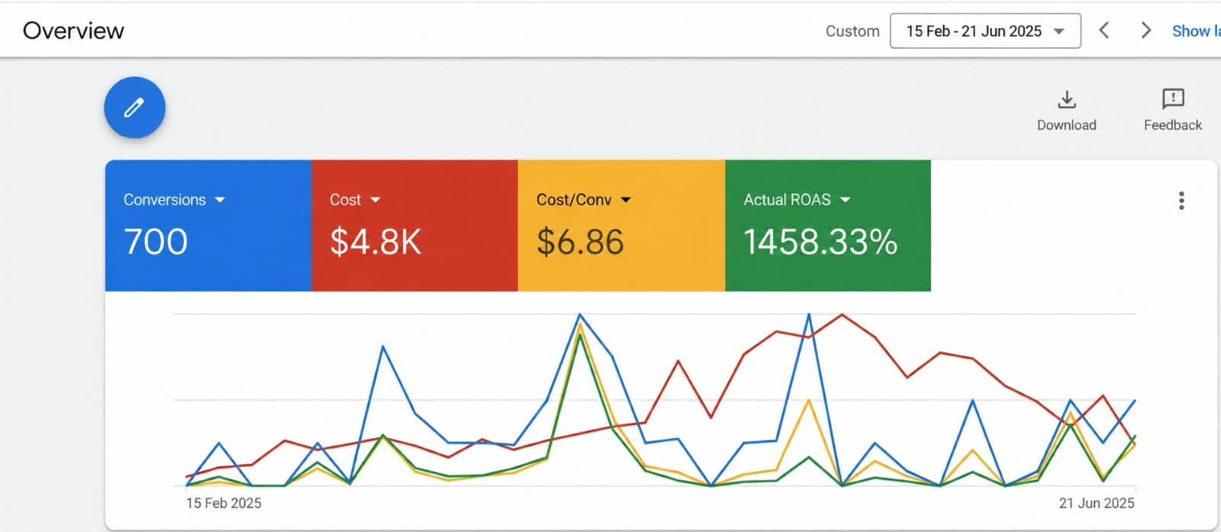Expand the Cost/Conv metric dropdown
The width and height of the screenshot is (1221, 532).
click(626, 200)
